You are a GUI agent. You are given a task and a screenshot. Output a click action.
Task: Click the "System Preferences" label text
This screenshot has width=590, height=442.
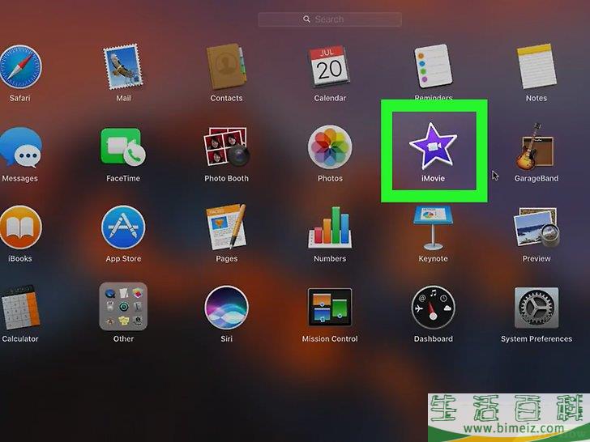537,338
